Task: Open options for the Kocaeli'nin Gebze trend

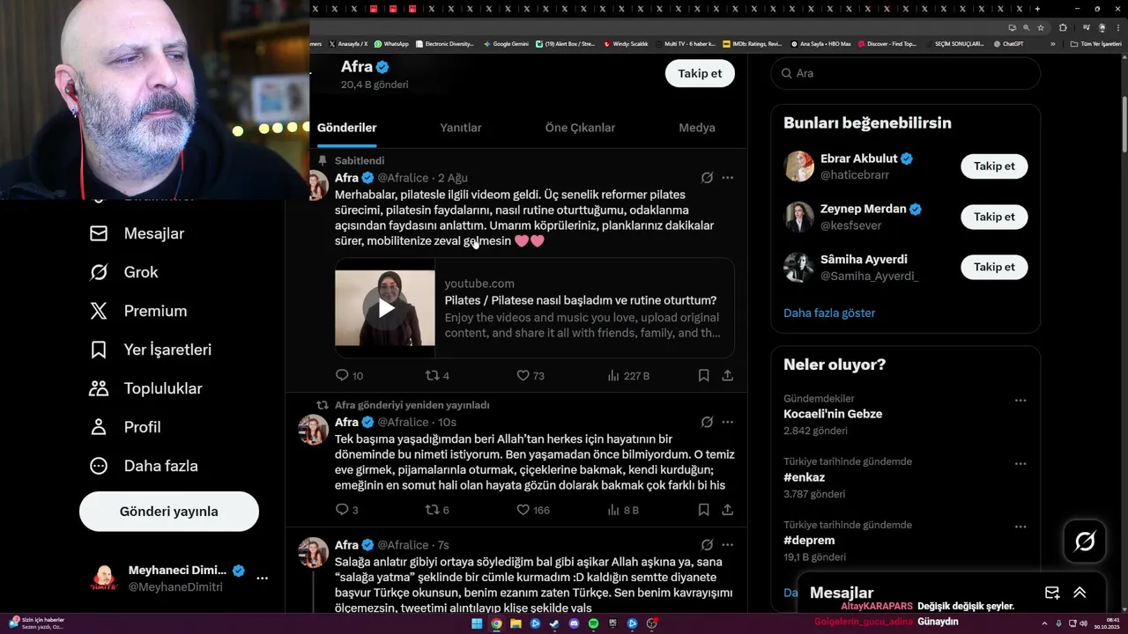Action: pos(1020,400)
